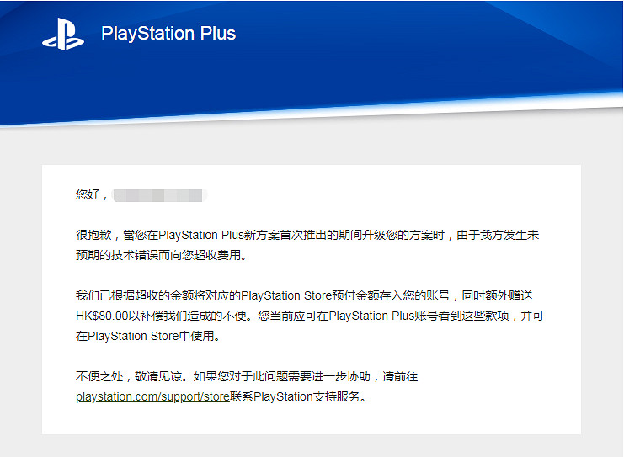Screen dimensions: 624x457
Task: Click the blurred recipient name after 您好
Action: pos(160,195)
